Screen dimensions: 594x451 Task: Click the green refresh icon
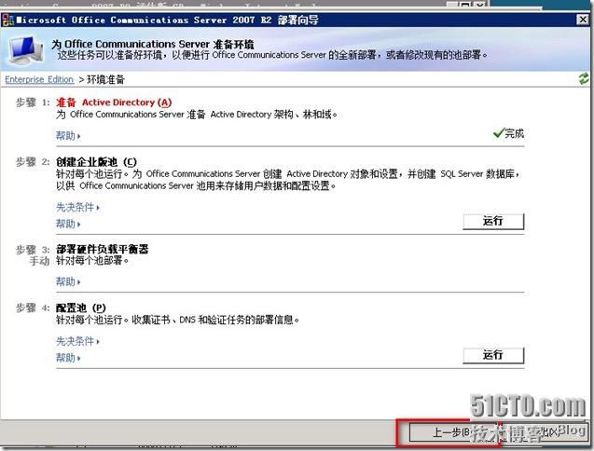584,78
